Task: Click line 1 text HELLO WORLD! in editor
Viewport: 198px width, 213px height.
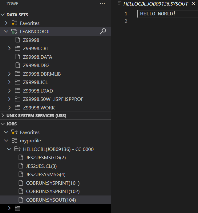Action: tap(158, 14)
